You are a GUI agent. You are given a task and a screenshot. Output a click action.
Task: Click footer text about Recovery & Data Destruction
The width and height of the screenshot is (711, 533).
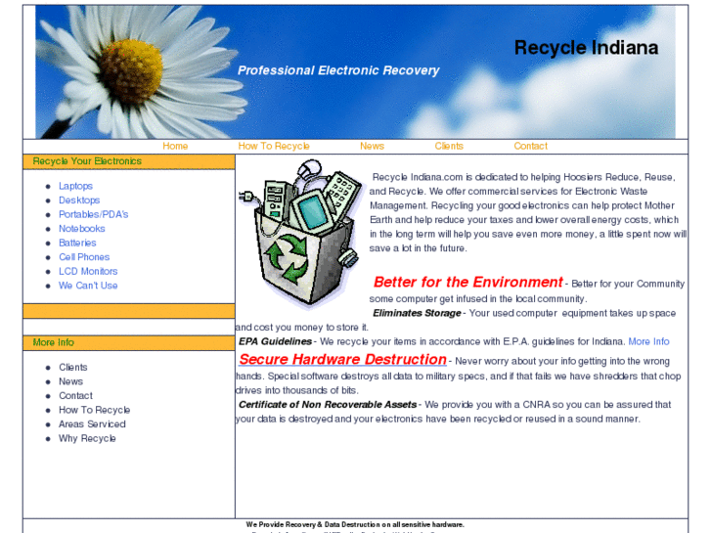pyautogui.click(x=355, y=524)
